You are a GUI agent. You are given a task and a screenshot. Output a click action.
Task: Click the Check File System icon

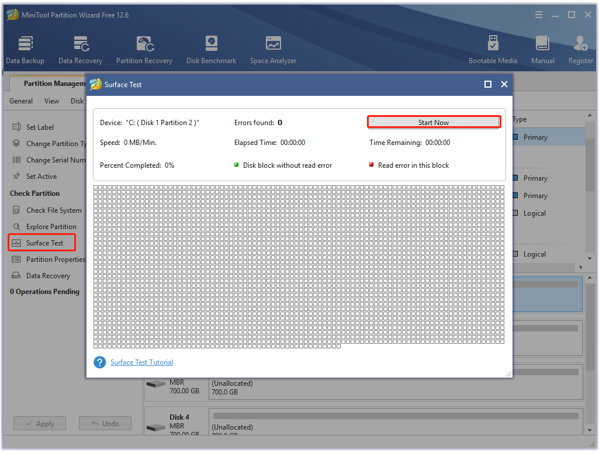(16, 210)
